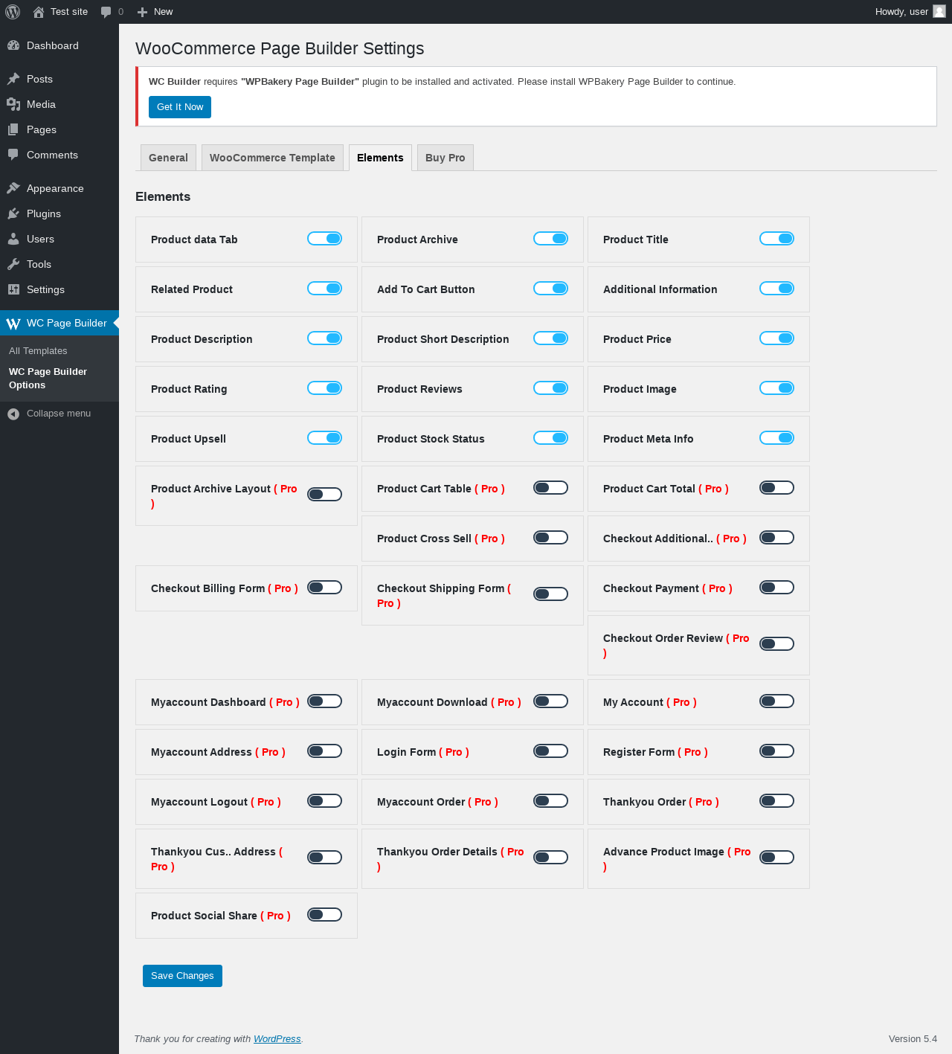Click the Comments bubble icon in sidebar
The height and width of the screenshot is (1054, 952).
(13, 155)
